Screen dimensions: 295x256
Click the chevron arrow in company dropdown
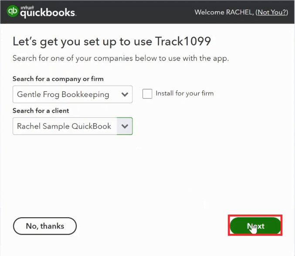(x=125, y=94)
